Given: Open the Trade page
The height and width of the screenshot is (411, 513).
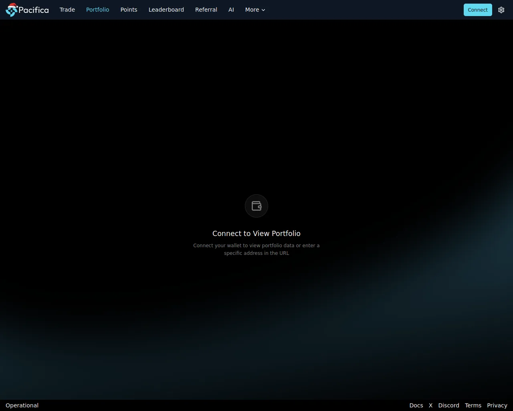Looking at the screenshot, I should click(x=67, y=10).
